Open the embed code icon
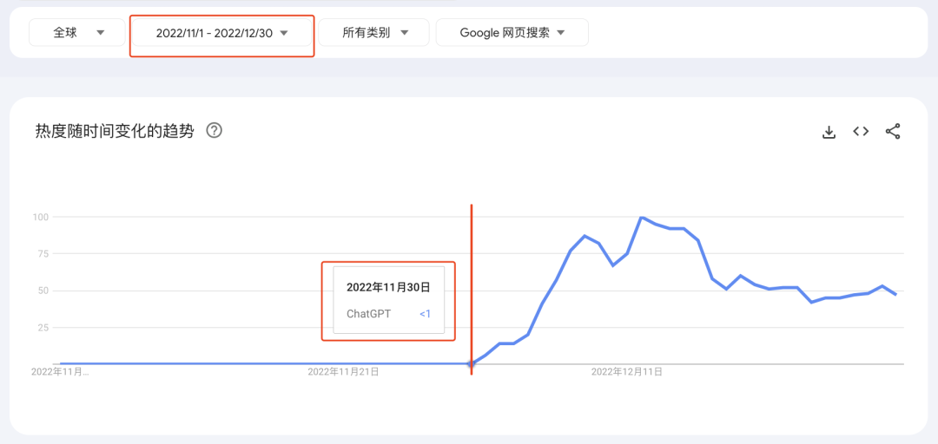This screenshot has height=444, width=938. (x=861, y=132)
